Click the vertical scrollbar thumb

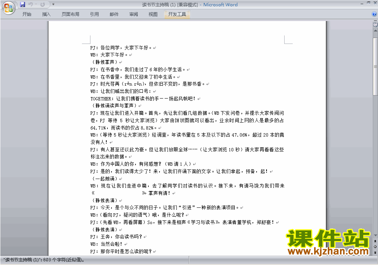tap(375, 66)
